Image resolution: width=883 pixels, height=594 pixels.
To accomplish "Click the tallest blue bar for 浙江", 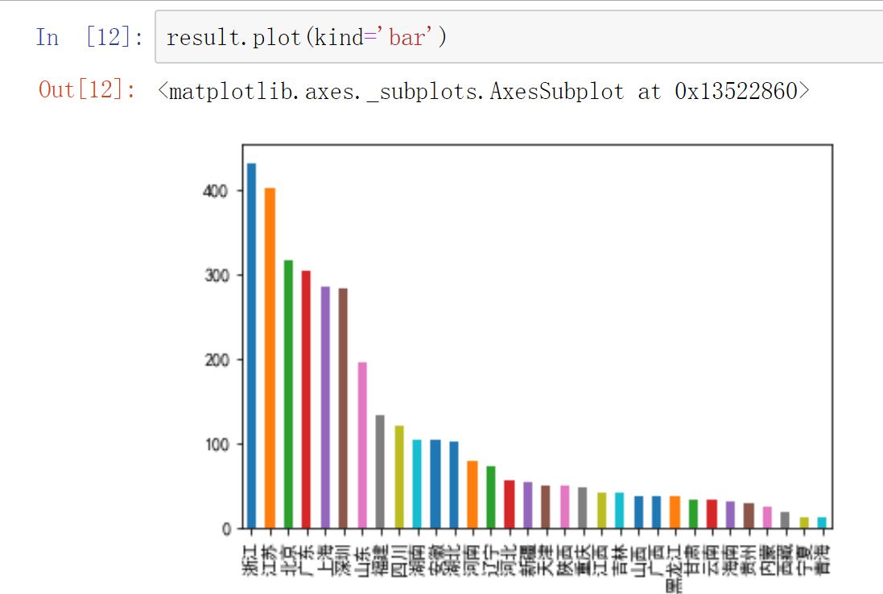I will [x=251, y=346].
